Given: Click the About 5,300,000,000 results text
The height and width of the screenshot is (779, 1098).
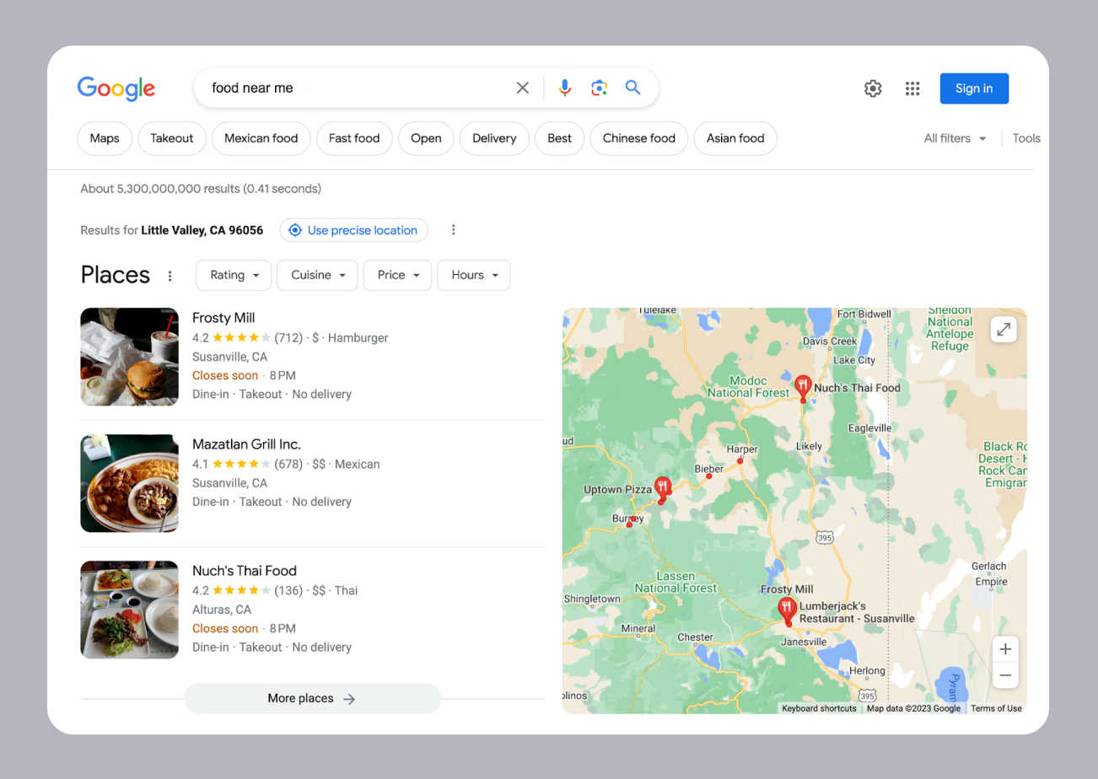Looking at the screenshot, I should [x=201, y=189].
